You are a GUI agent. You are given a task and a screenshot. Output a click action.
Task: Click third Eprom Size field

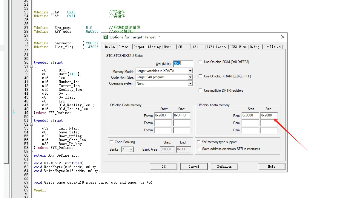tap(182, 130)
